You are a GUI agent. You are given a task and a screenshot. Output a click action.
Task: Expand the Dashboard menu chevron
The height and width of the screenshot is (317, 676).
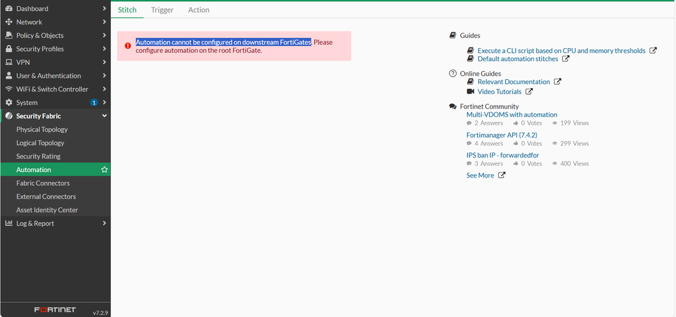(104, 9)
